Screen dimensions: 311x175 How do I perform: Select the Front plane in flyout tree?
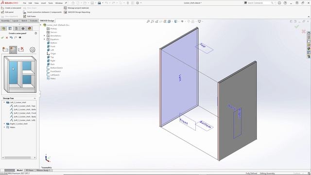point(51,47)
